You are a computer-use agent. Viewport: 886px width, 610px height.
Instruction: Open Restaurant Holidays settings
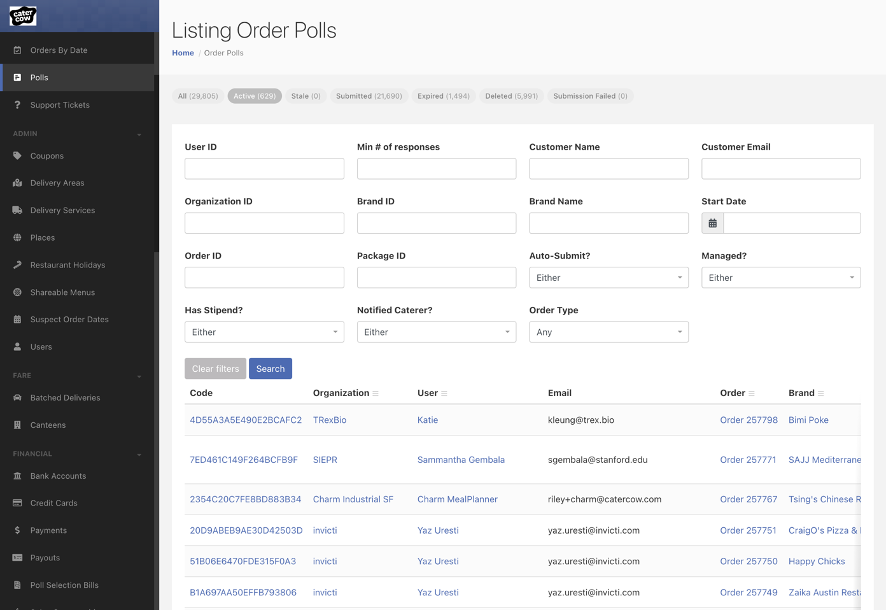coord(17,265)
